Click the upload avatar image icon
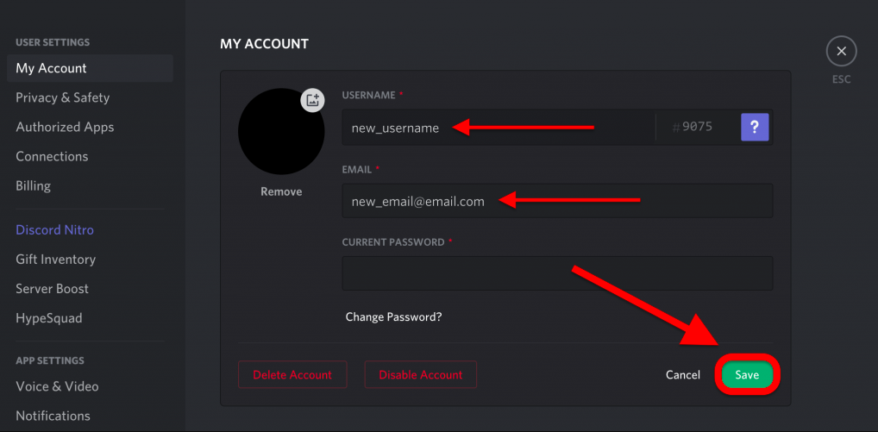 click(x=312, y=100)
